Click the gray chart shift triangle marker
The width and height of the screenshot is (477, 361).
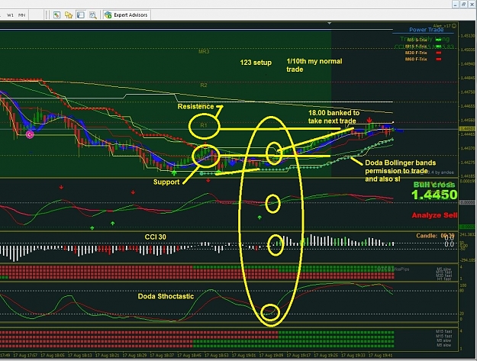click(329, 23)
